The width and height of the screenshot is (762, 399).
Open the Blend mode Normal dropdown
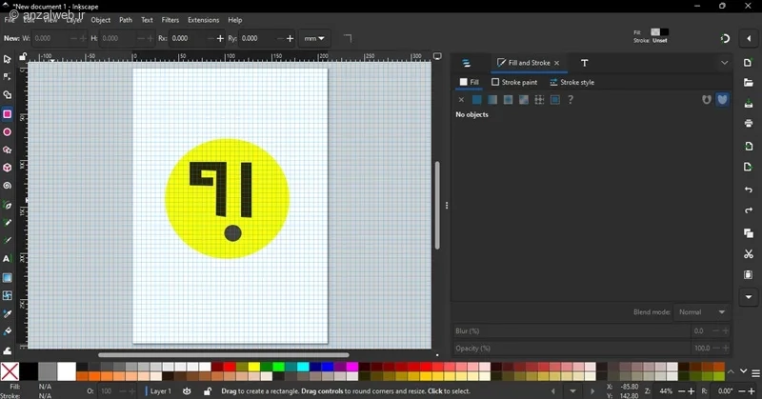(x=702, y=312)
